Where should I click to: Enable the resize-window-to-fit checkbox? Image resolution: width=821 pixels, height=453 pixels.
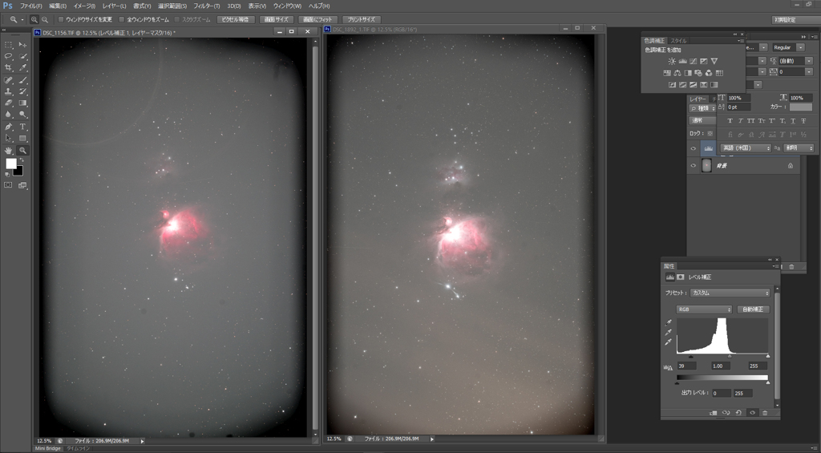click(x=61, y=19)
